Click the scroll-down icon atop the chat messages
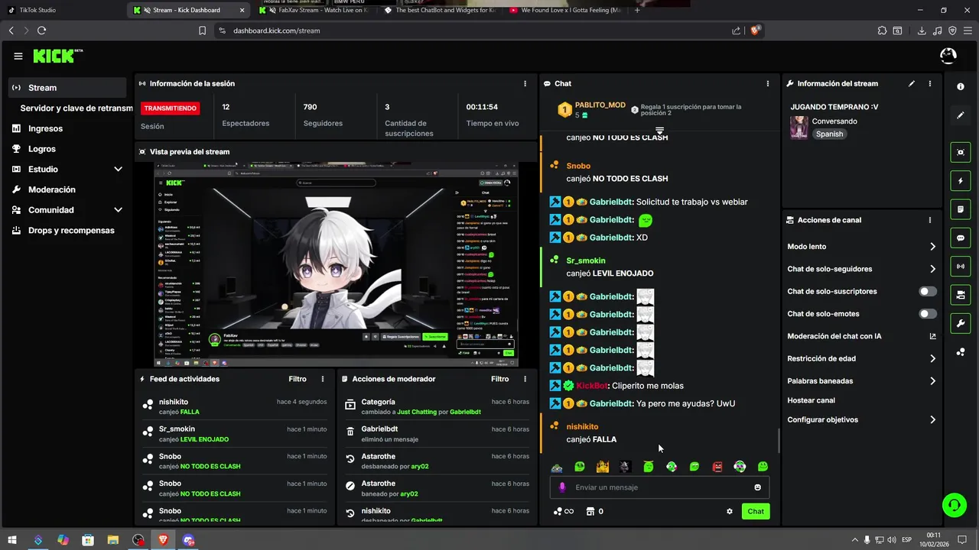This screenshot has height=550, width=979. point(659,131)
